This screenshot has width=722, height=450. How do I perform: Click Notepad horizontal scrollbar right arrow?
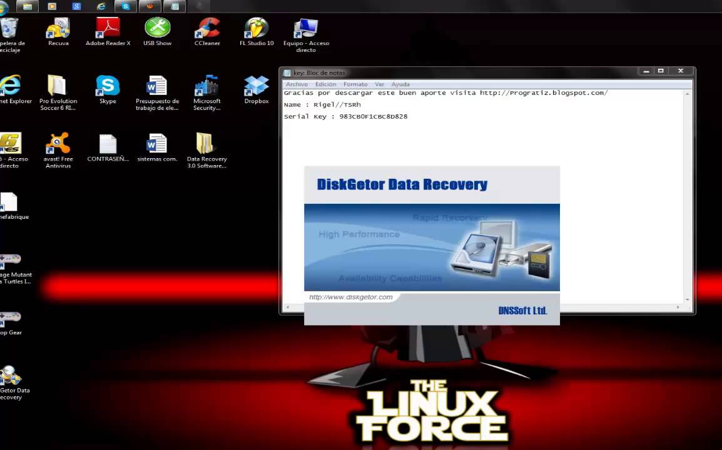pos(678,307)
